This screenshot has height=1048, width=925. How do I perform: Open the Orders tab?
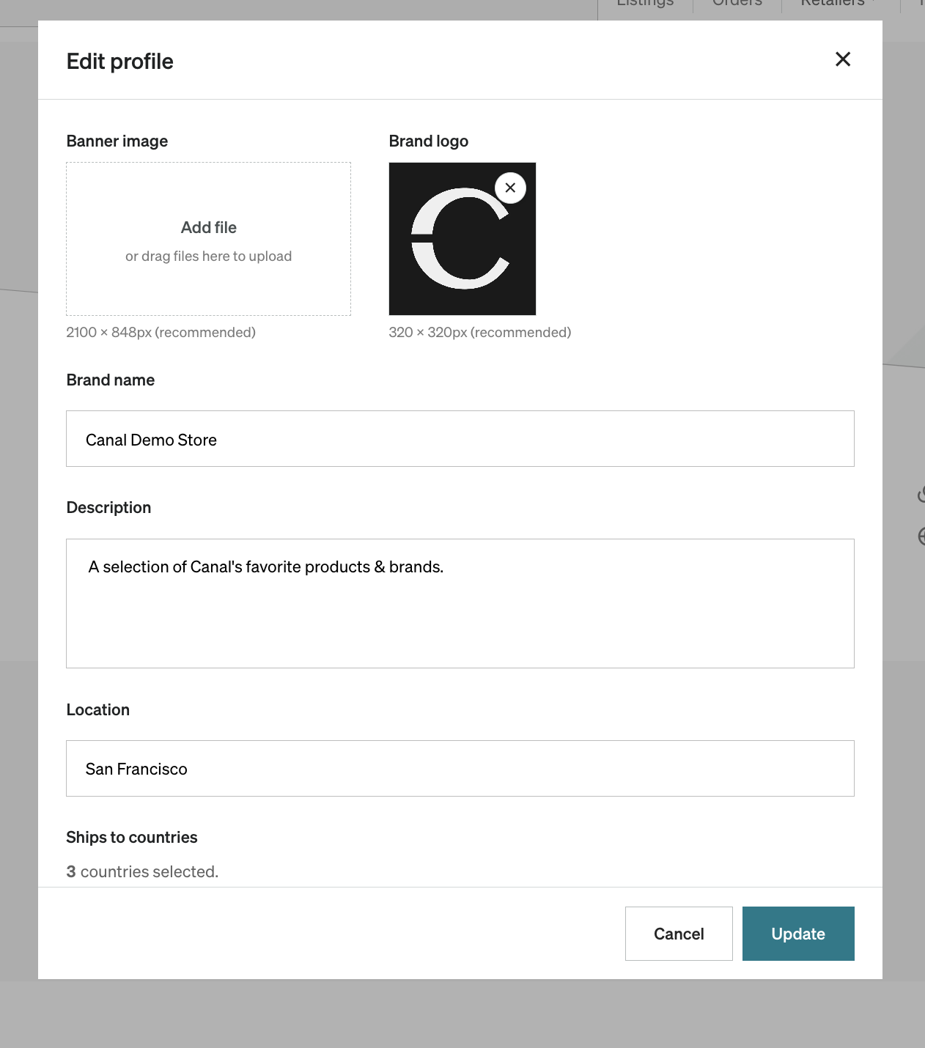[737, 4]
